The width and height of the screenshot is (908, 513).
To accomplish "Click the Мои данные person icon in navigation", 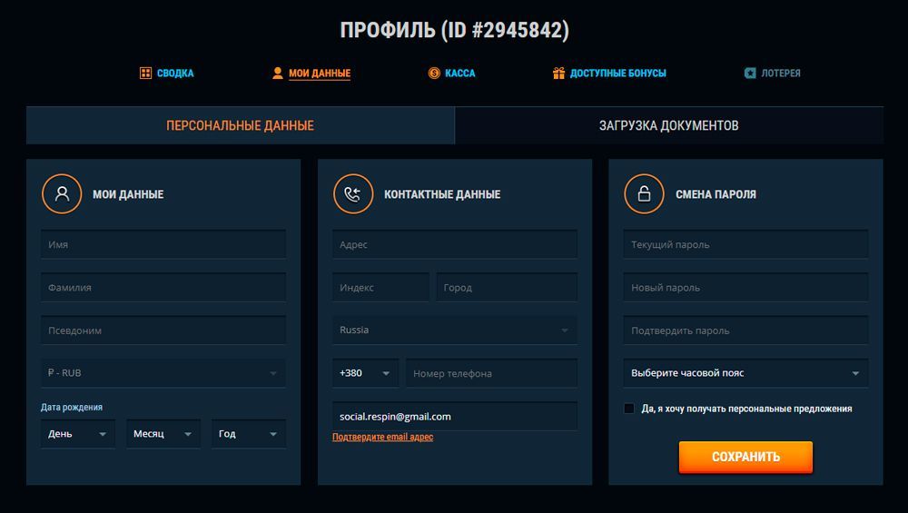I will 277,73.
